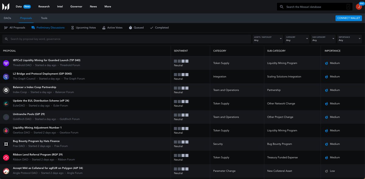
Task: Open Update the EUL Distribution Scheme proposal
Action: click(x=41, y=101)
